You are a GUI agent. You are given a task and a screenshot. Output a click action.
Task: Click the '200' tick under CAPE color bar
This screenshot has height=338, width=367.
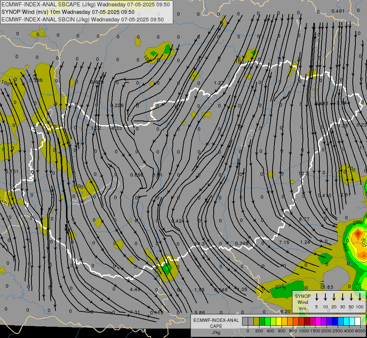(x=259, y=331)
